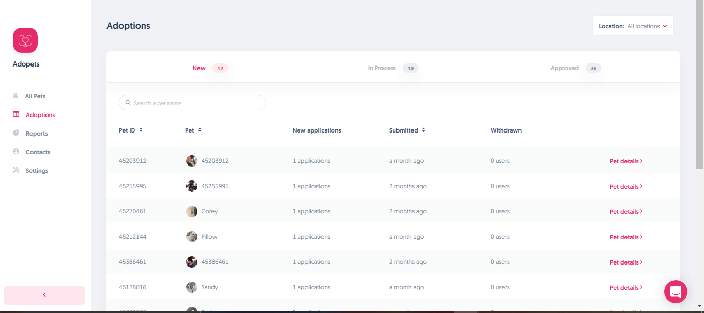The height and width of the screenshot is (313, 704).
Task: Click the Search a pet name field
Action: 196,103
